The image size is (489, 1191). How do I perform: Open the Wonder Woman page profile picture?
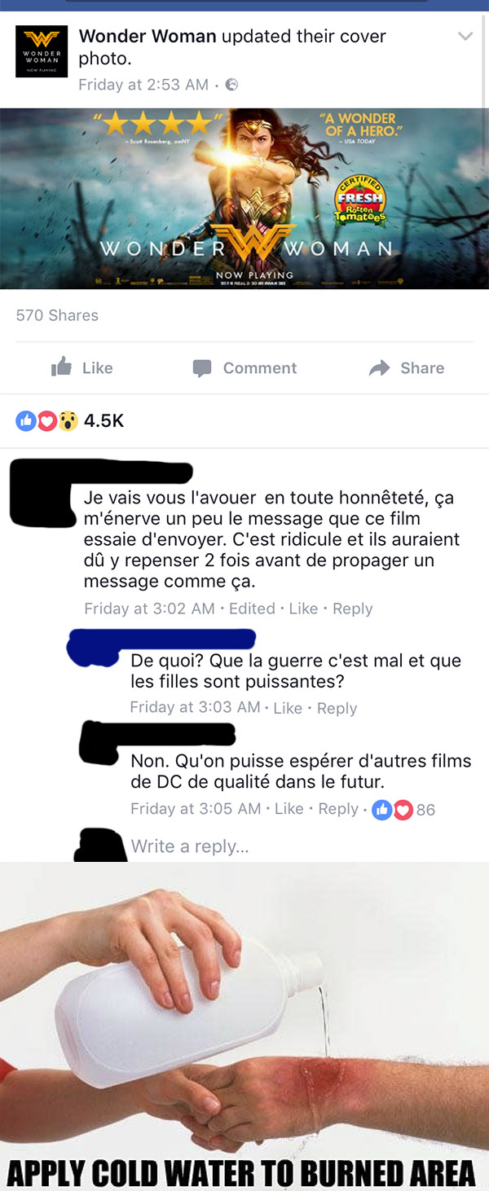(41, 51)
